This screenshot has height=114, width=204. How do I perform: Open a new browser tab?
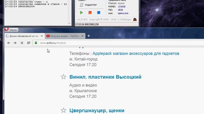(x=89, y=36)
